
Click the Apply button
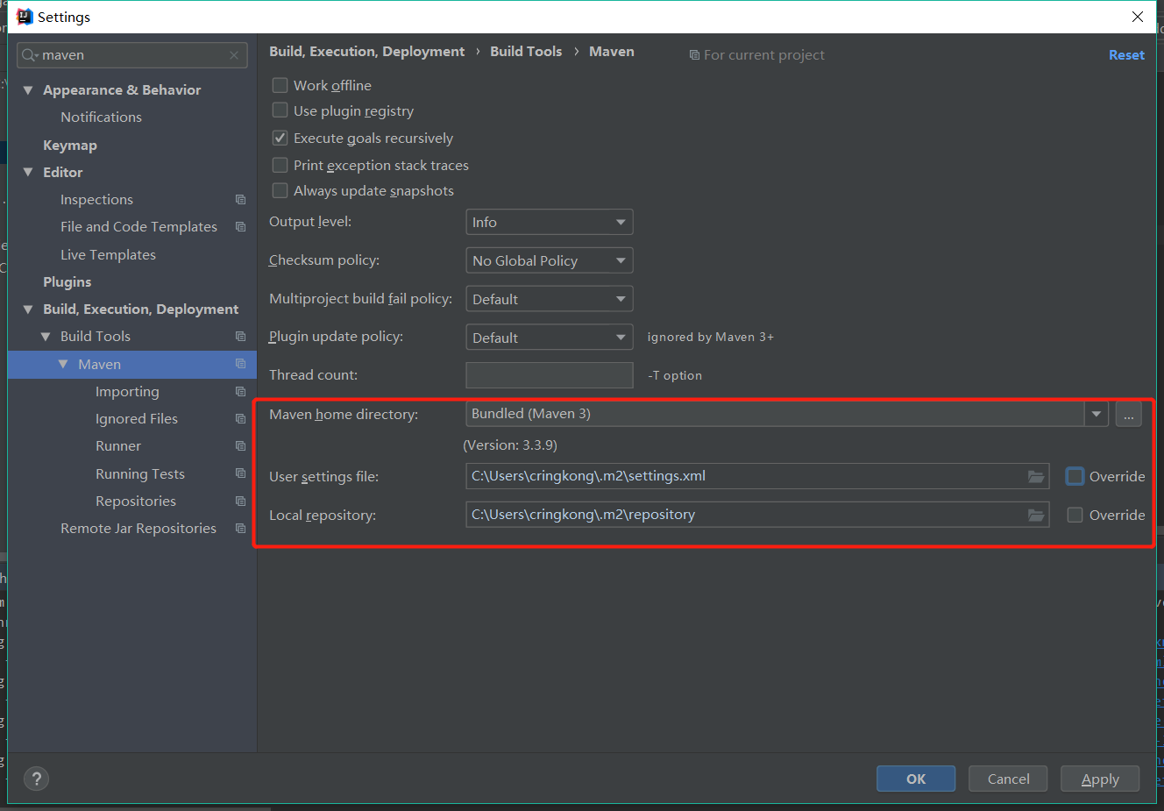(1100, 779)
